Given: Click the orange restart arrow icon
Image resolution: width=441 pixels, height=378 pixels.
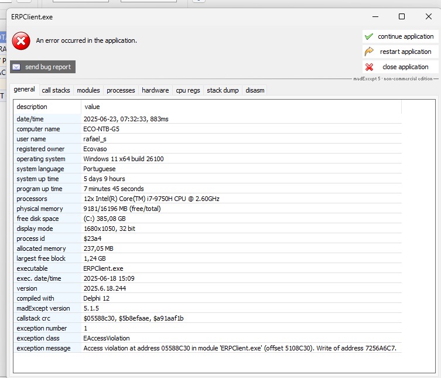Looking at the screenshot, I should [x=369, y=52].
